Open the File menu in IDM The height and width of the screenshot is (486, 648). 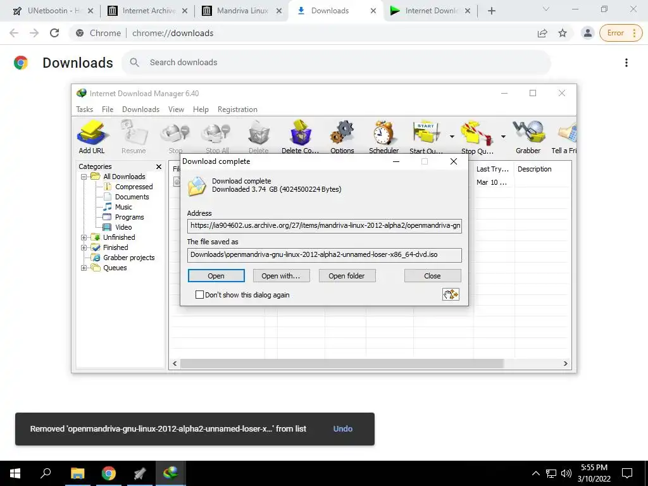108,109
